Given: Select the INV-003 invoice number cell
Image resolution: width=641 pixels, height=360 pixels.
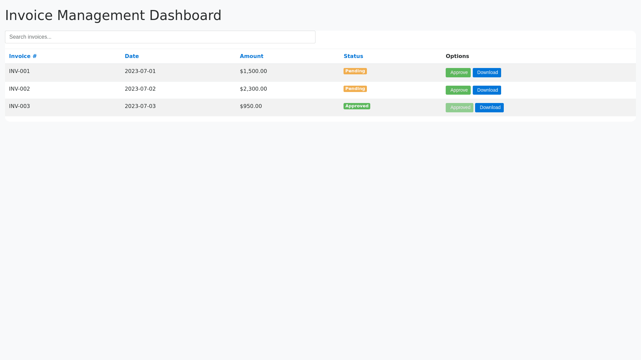Looking at the screenshot, I should coord(19,106).
